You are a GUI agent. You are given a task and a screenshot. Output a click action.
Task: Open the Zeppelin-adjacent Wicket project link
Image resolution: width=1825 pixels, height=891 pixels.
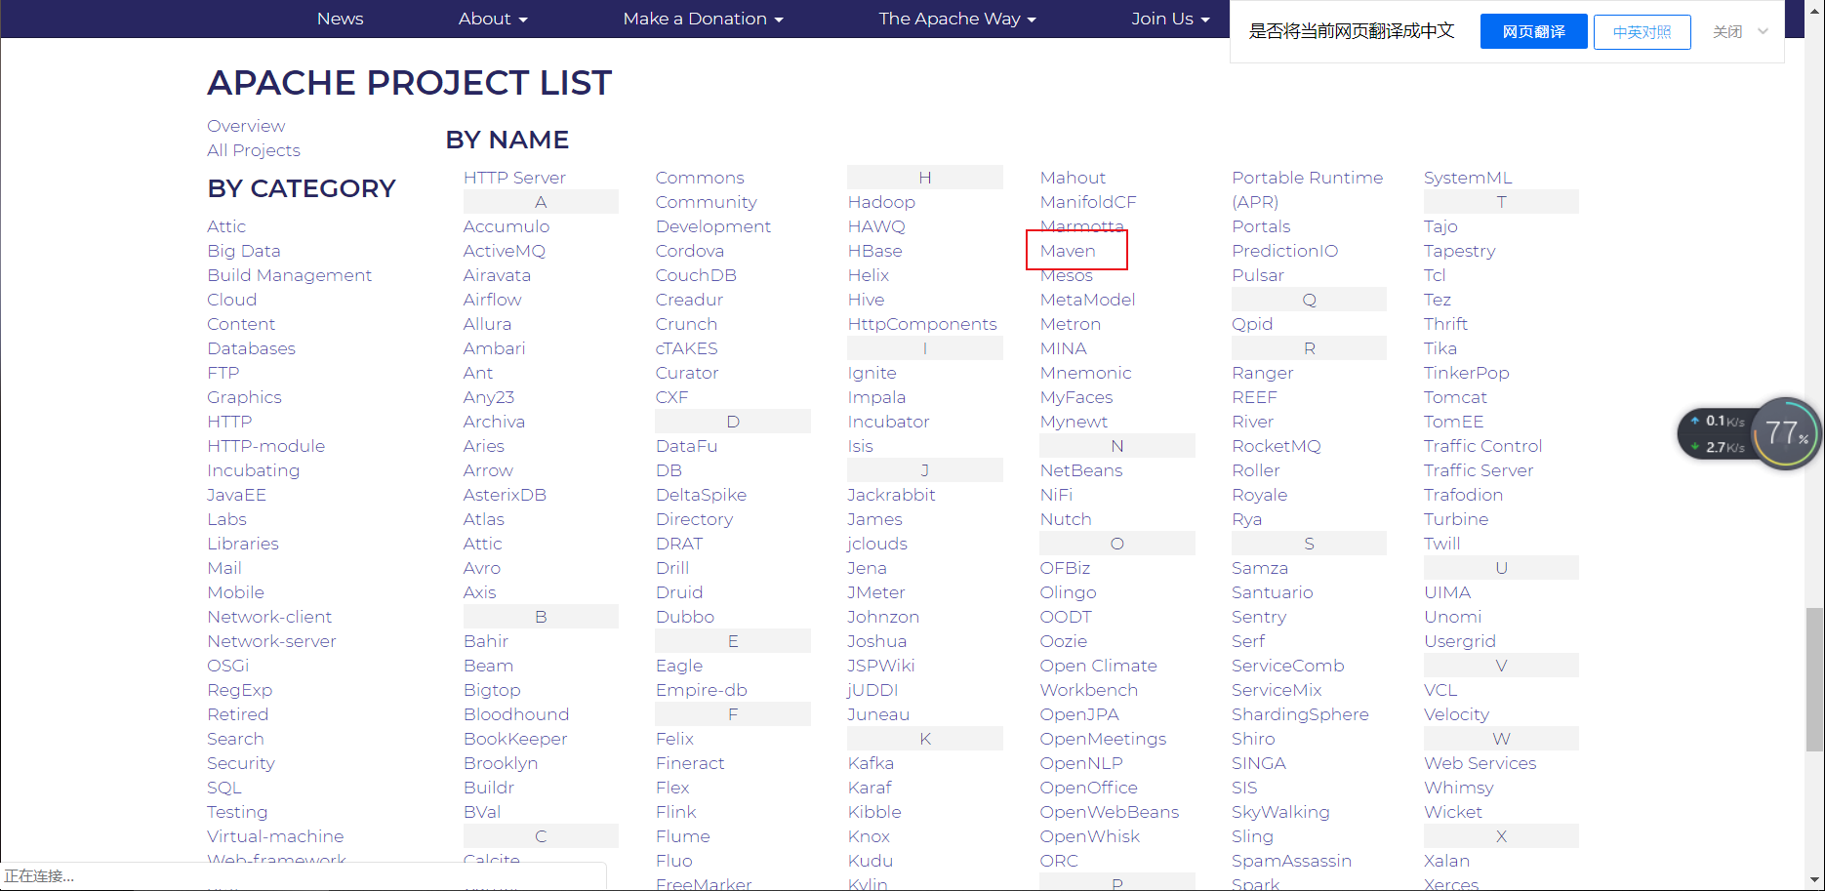1452,812
